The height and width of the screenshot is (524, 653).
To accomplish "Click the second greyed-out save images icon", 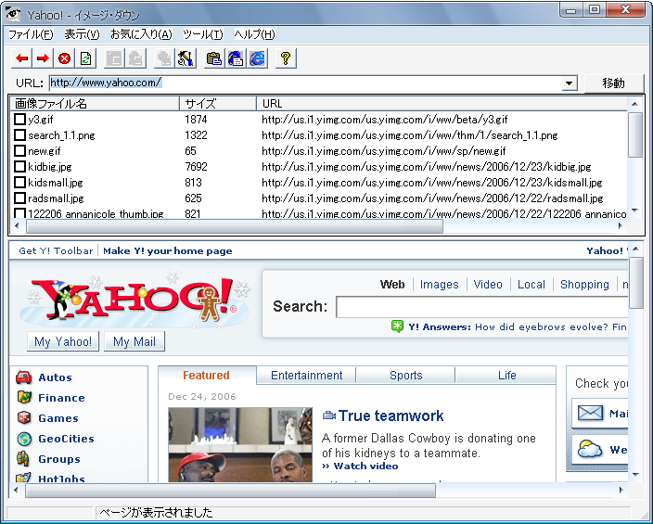I will [x=135, y=58].
